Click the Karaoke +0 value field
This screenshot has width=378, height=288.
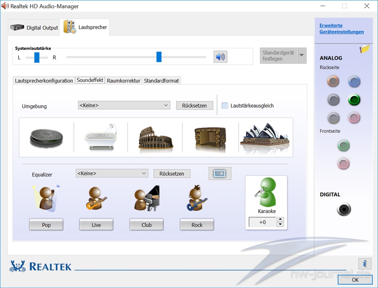(x=263, y=222)
